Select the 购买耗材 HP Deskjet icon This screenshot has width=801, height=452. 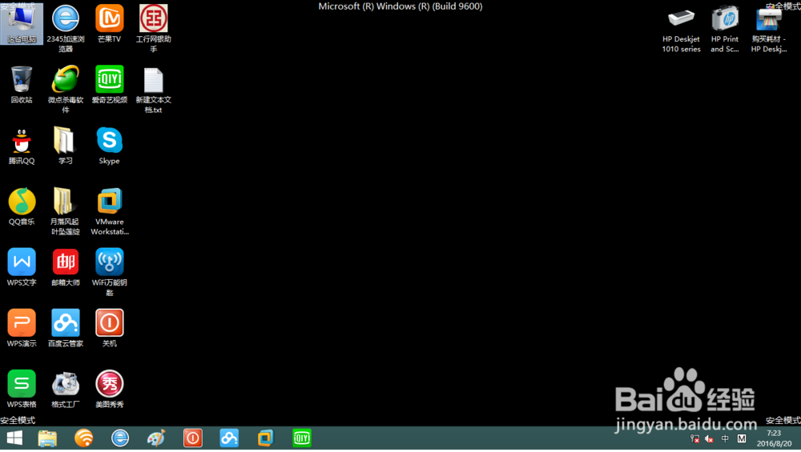pos(769,29)
